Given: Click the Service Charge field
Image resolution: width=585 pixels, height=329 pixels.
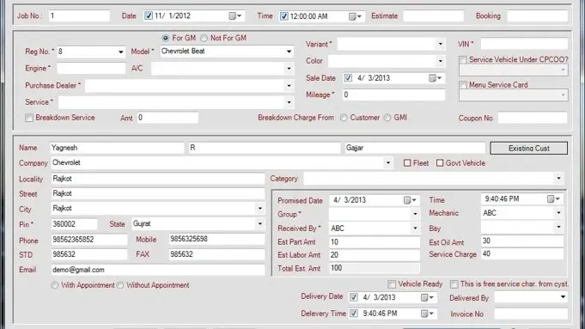Looking at the screenshot, I should [522, 253].
